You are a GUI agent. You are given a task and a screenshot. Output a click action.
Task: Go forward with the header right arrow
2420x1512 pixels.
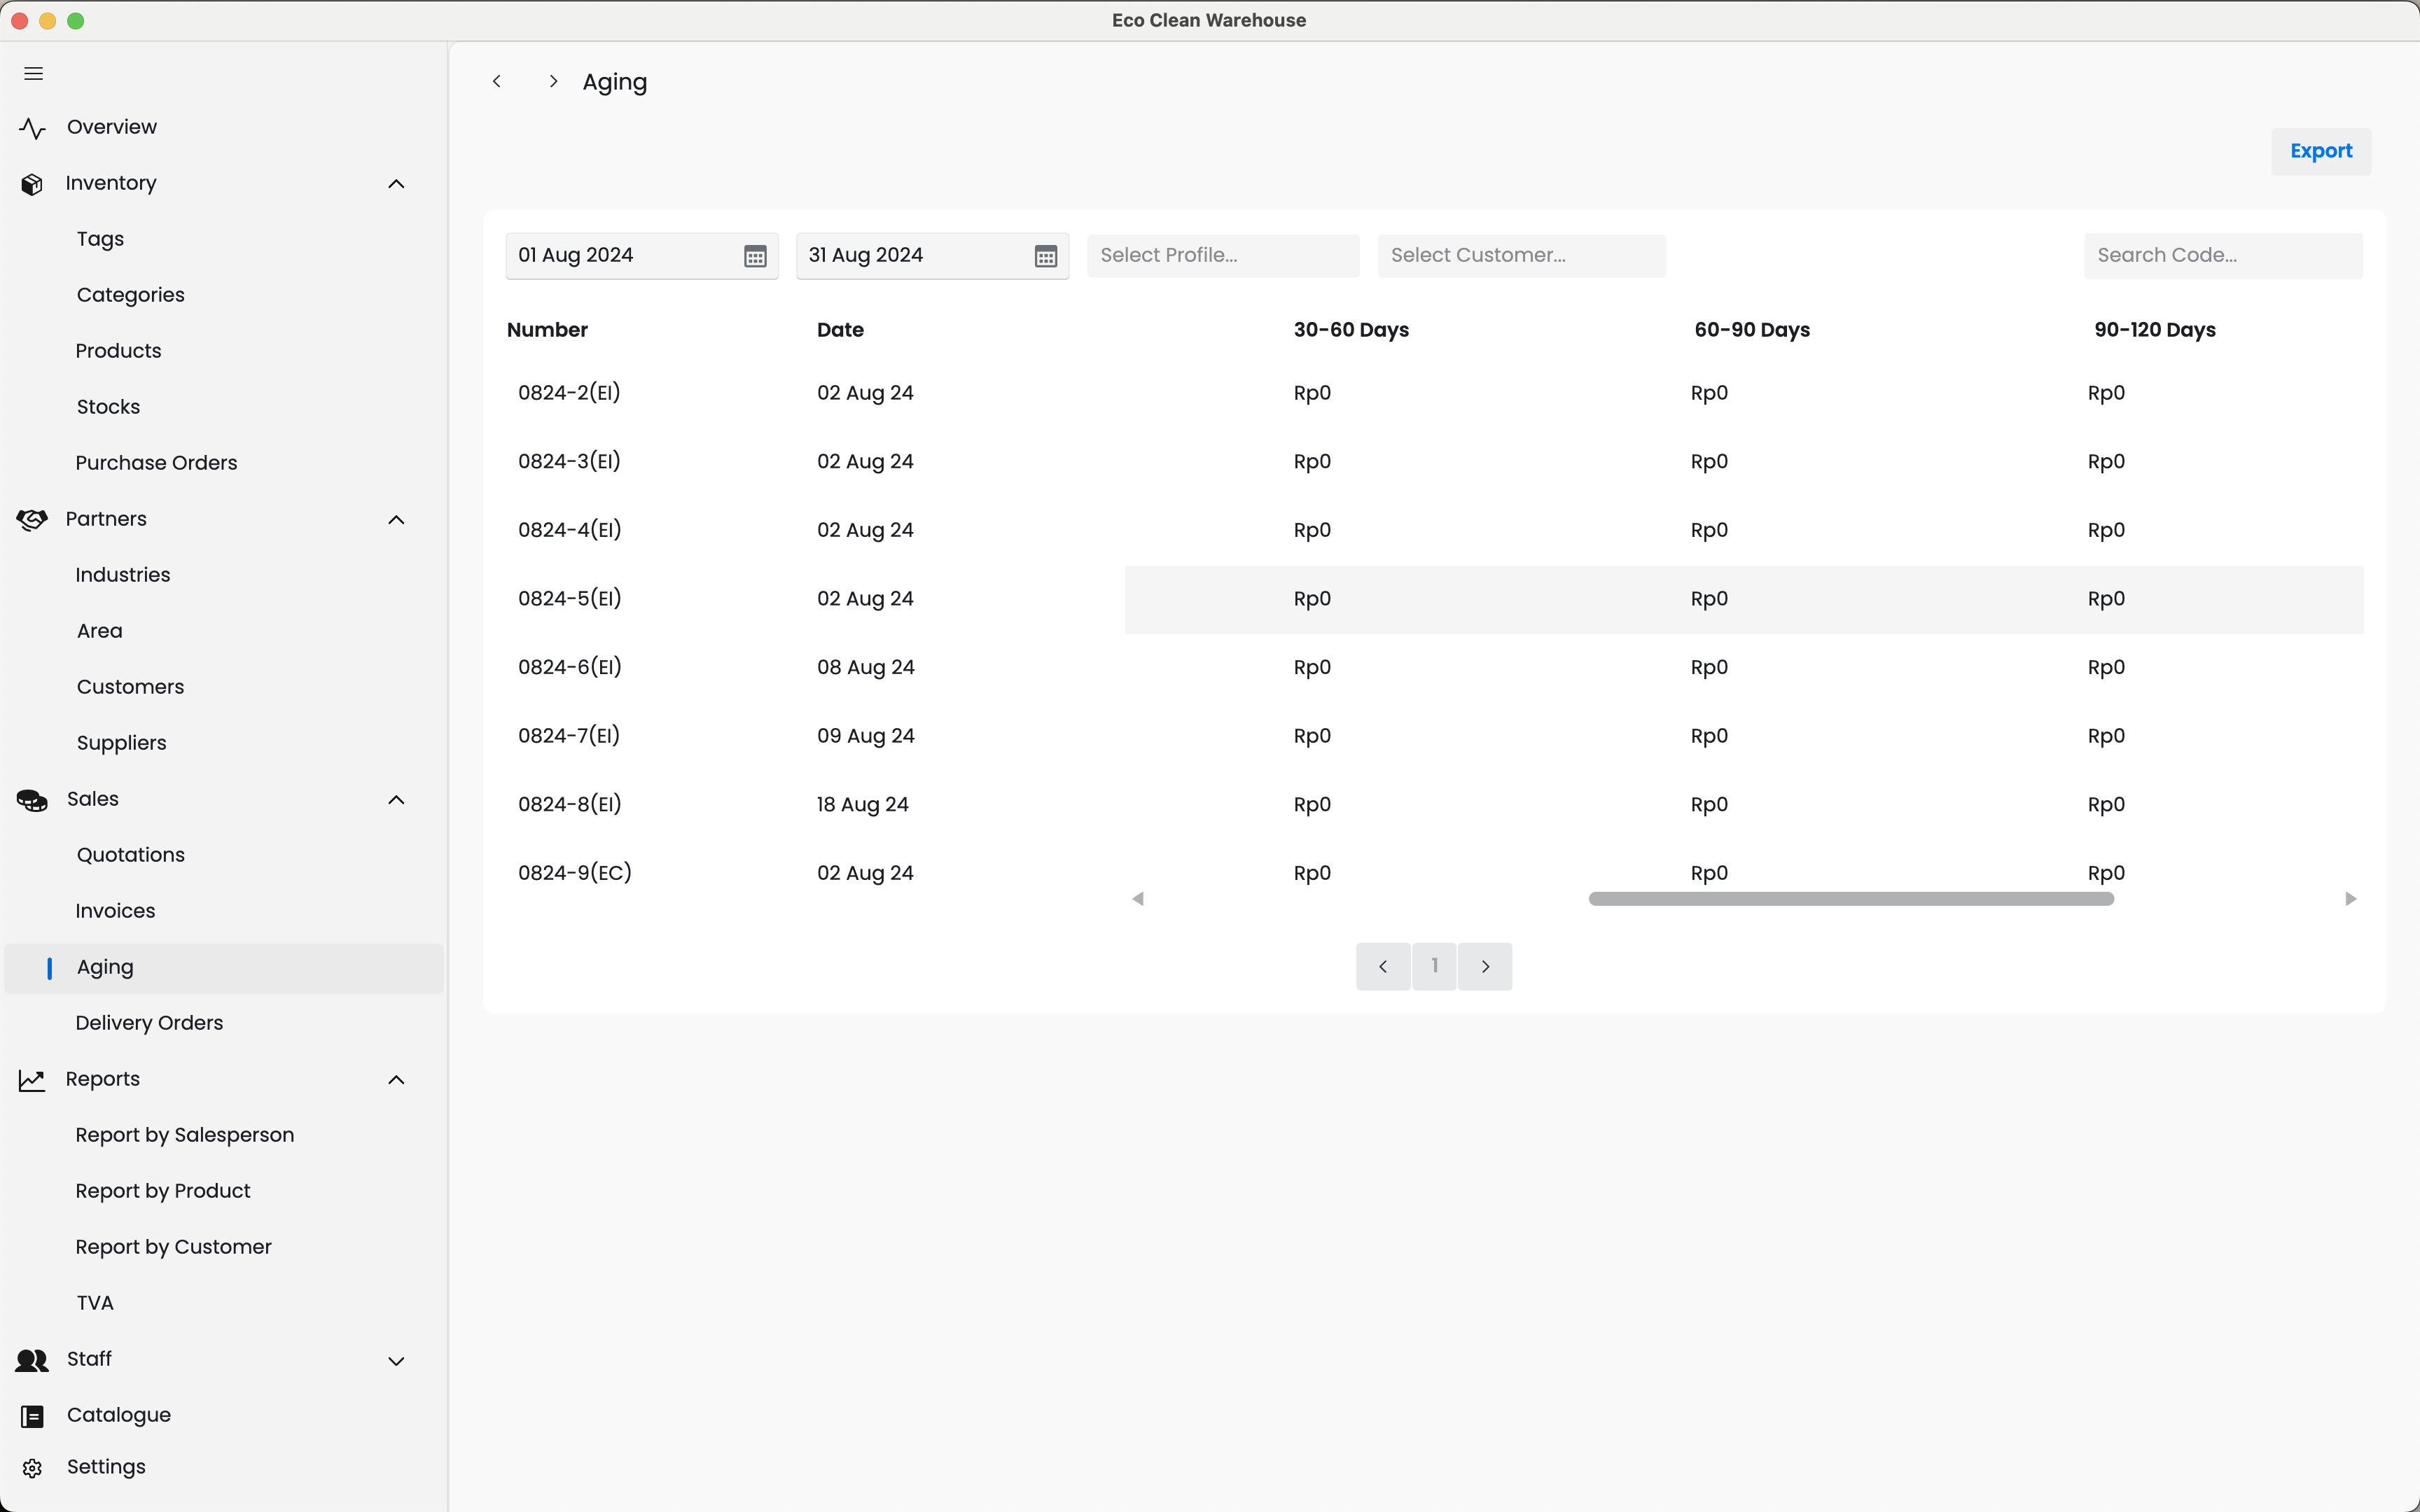pyautogui.click(x=553, y=81)
